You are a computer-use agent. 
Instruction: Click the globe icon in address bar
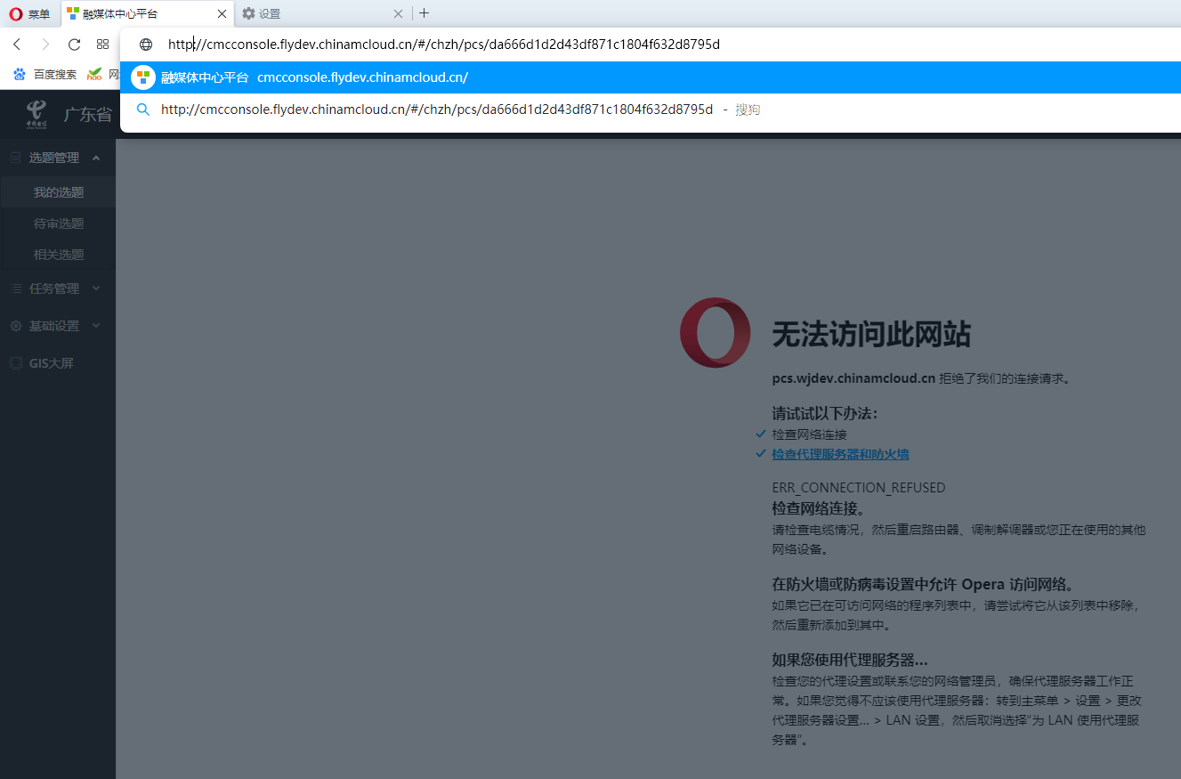click(x=146, y=45)
